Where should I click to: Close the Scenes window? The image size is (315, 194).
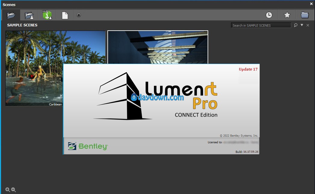(311, 4)
